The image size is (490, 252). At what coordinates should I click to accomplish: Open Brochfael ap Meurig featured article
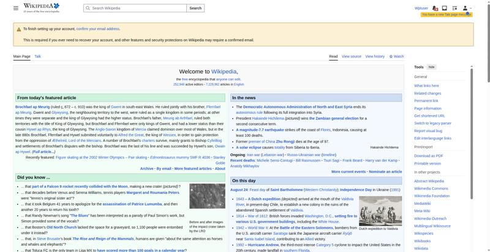pos(32,107)
